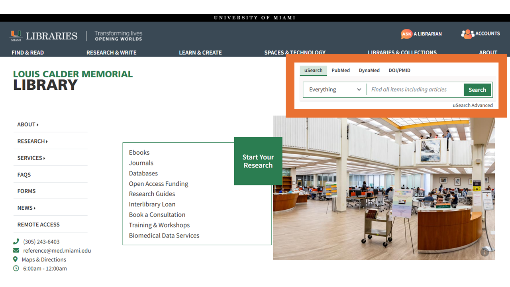Image resolution: width=510 pixels, height=287 pixels.
Task: Click the phone icon beside the number
Action: coord(16,242)
